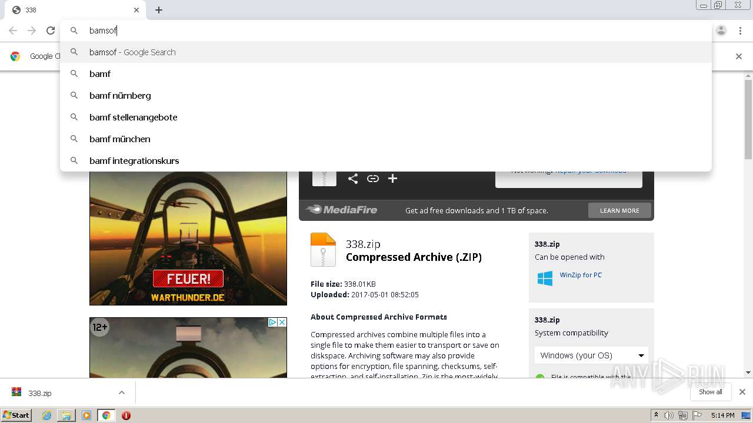Open the Chrome three-dot menu
Screen dimensions: 753x423
(x=740, y=31)
